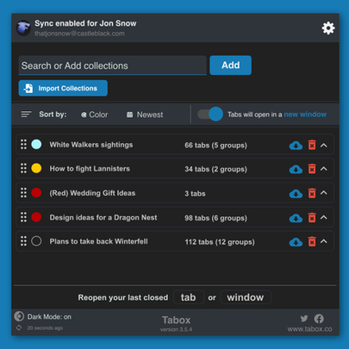Click the sync refresh icon
Image resolution: width=349 pixels, height=349 pixels.
(x=19, y=327)
